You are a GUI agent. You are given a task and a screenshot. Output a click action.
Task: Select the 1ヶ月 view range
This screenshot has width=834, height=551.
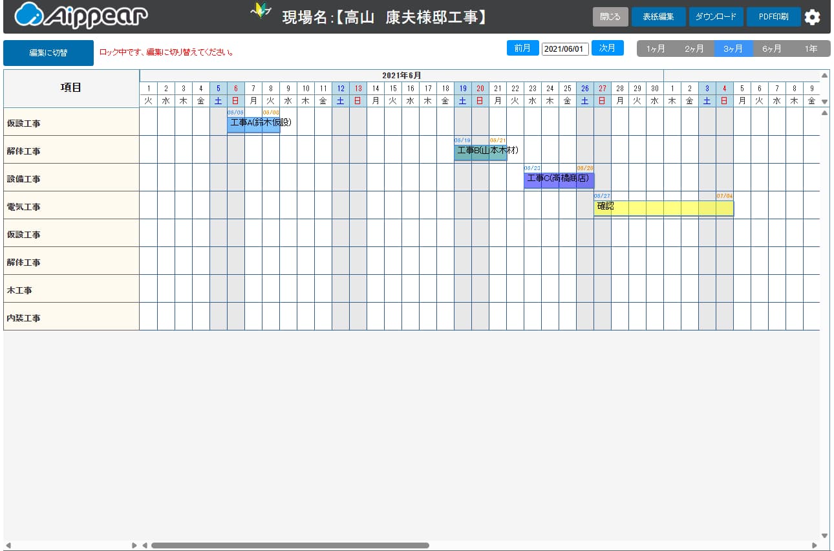[x=656, y=49]
